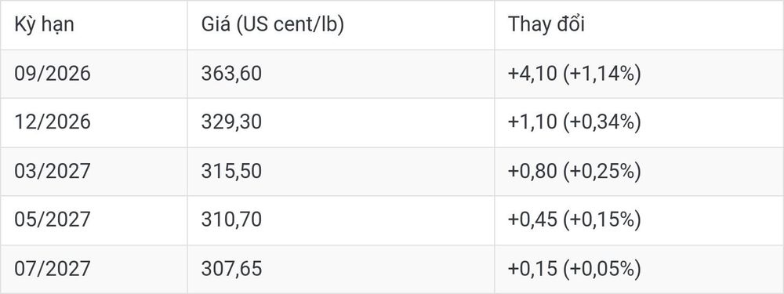Click the +1,14% percentage in first row
784x294 pixels.
(x=602, y=74)
